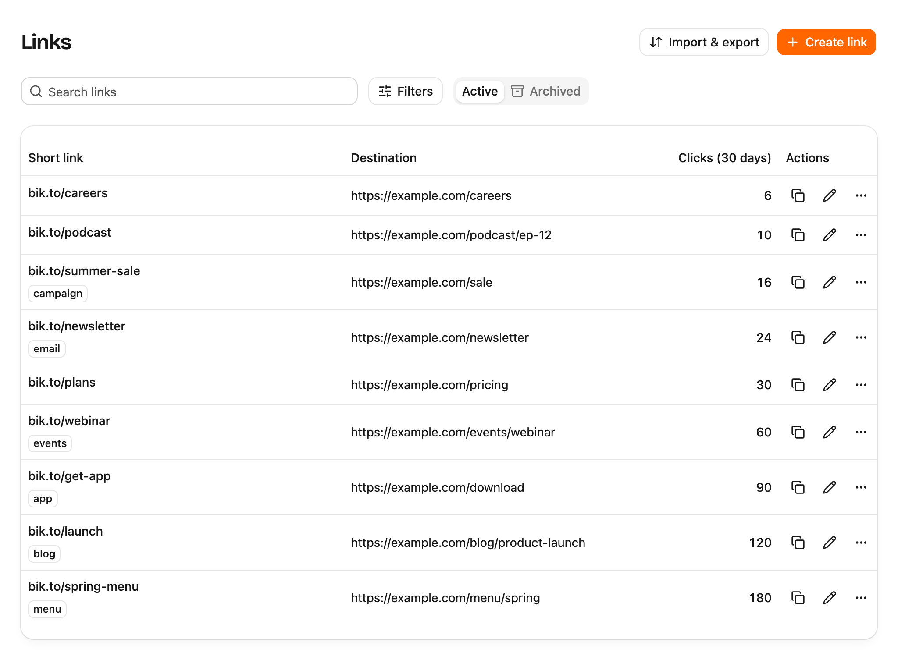Viewport: 898px width, 667px height.
Task: Edit the bik.to/get-app link
Action: pos(829,487)
